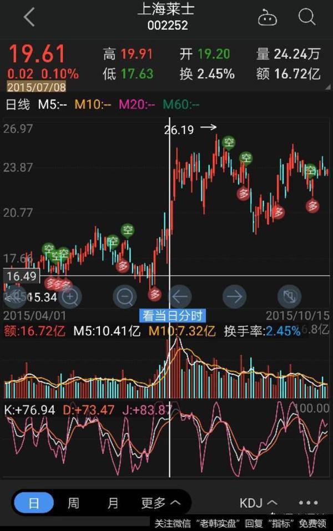Open the search magnifier icon

(307, 17)
